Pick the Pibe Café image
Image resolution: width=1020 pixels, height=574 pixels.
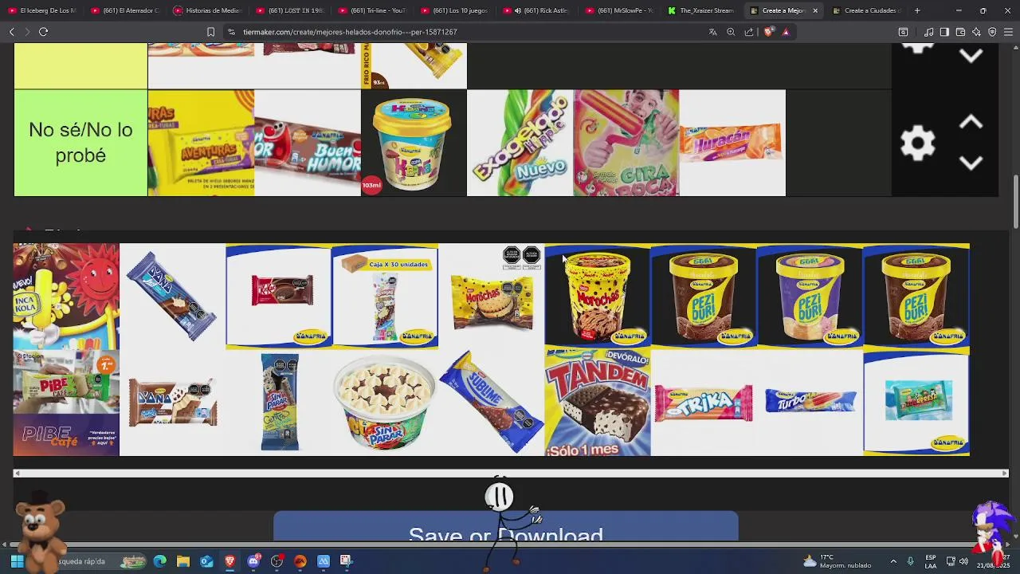click(66, 403)
